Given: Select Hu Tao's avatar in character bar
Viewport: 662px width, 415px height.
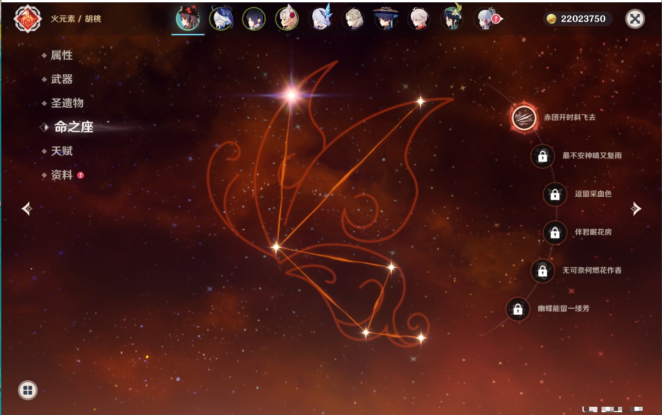Looking at the screenshot, I should coord(188,19).
